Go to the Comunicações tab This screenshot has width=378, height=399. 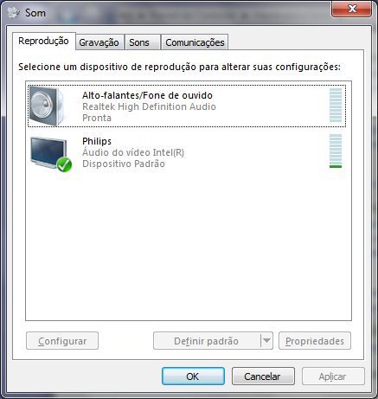point(195,42)
